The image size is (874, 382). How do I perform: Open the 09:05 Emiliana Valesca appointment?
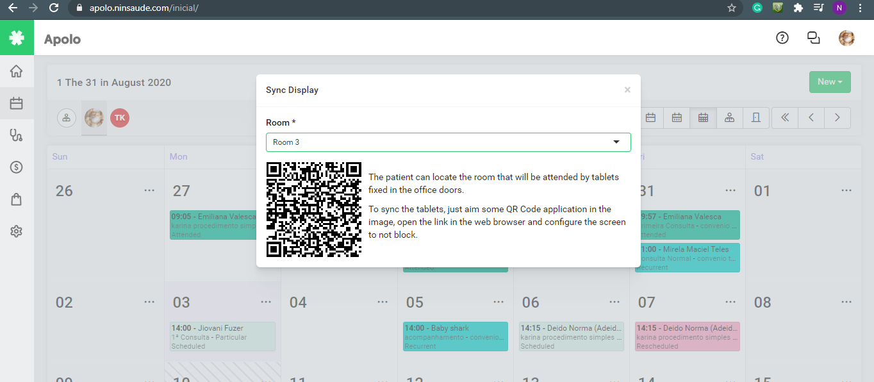click(213, 225)
